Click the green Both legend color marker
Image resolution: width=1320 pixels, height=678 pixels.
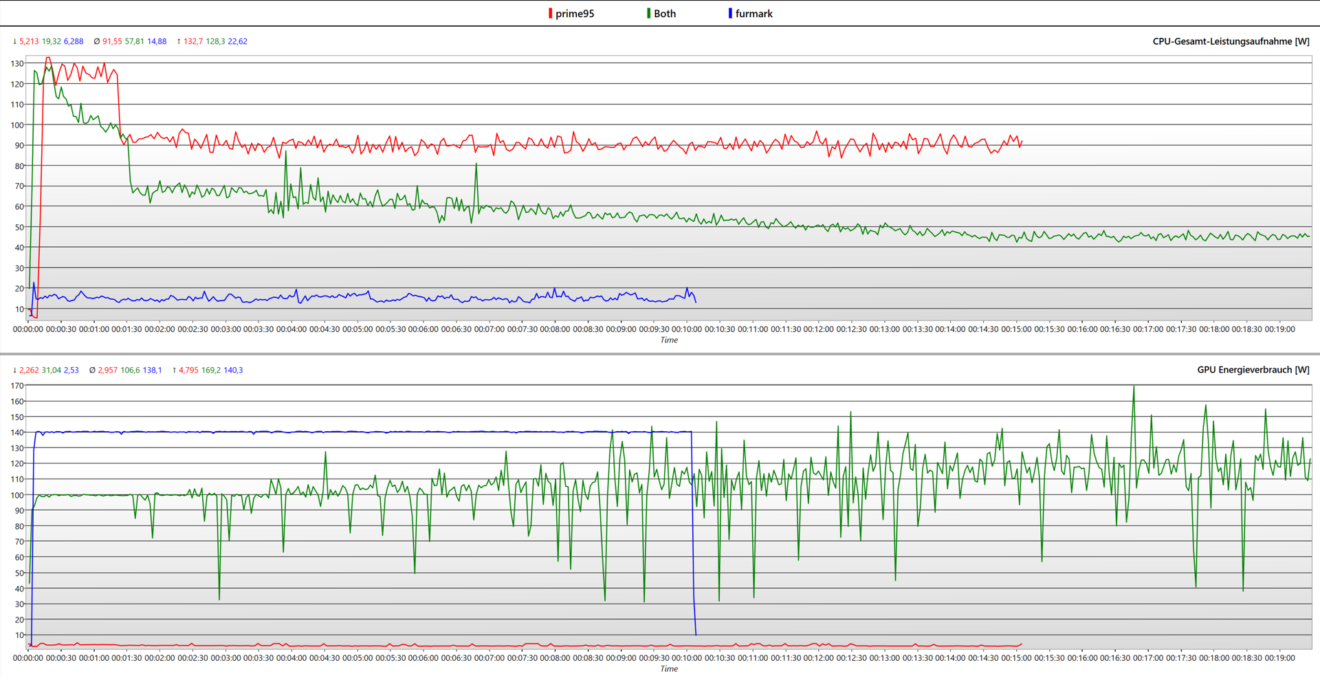coord(648,14)
